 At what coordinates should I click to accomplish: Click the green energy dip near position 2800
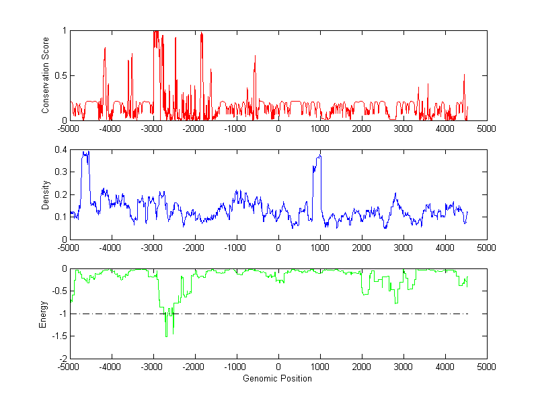click(396, 302)
